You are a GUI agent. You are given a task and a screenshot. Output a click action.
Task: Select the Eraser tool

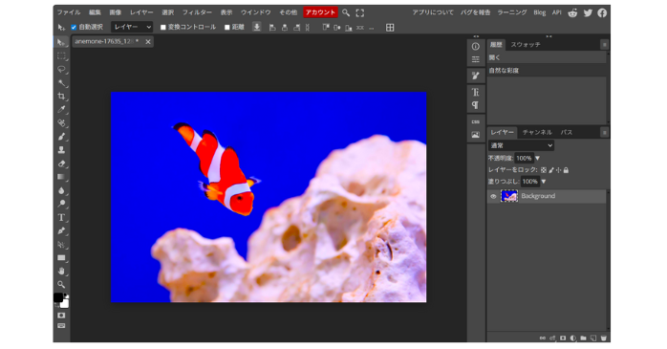(x=61, y=164)
